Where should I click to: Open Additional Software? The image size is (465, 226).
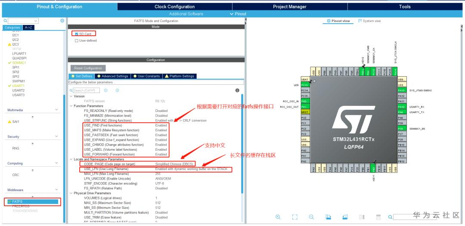186,14
